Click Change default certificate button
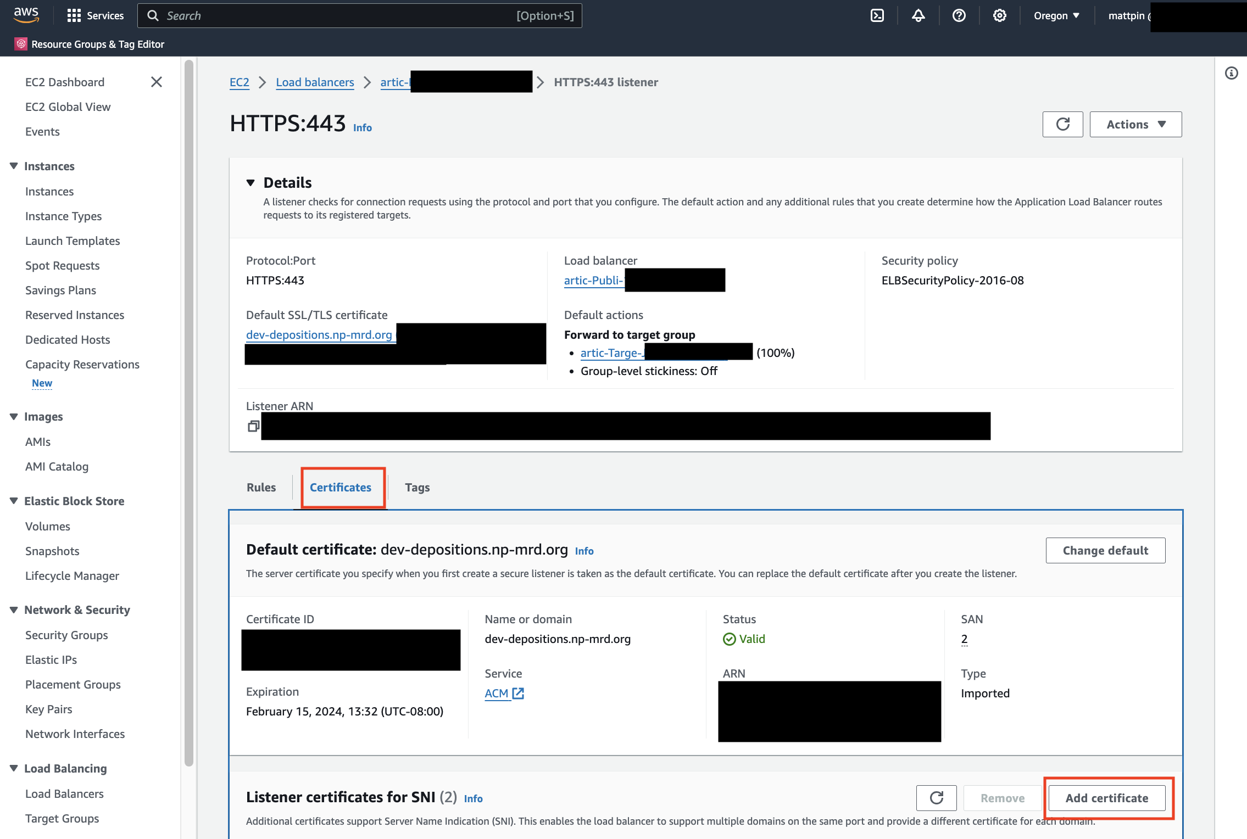This screenshot has height=839, width=1247. (x=1105, y=550)
